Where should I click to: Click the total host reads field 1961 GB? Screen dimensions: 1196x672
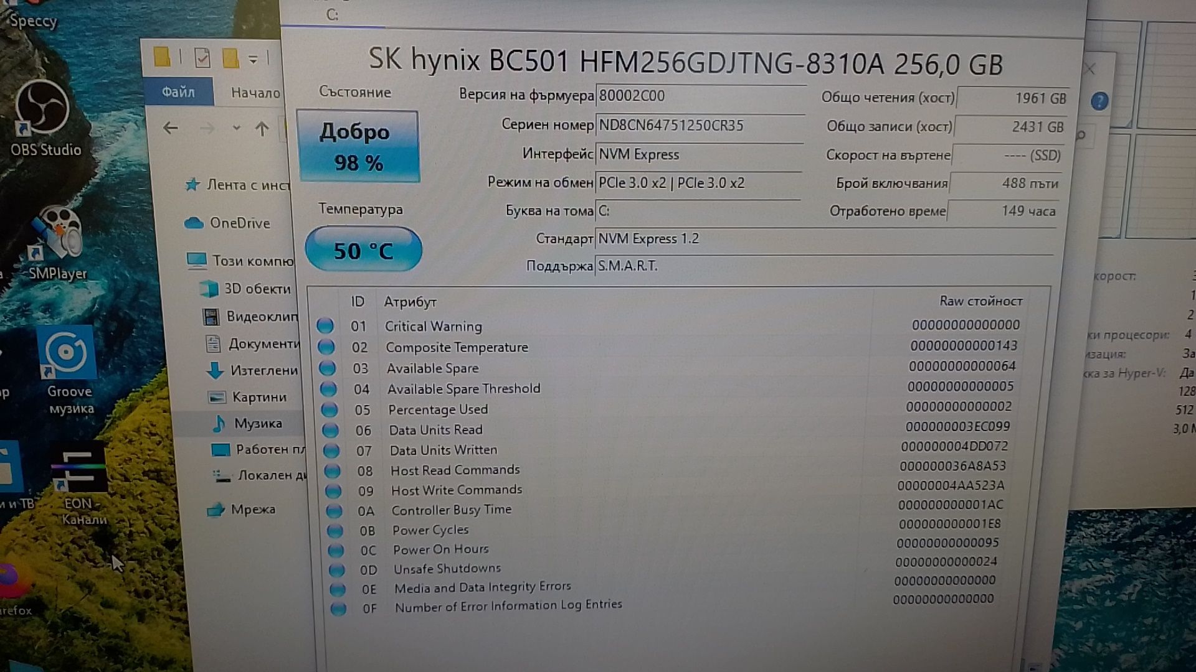(x=1013, y=98)
